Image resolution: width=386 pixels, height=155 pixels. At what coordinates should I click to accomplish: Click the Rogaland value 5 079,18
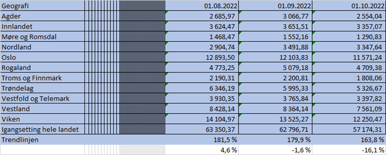(275, 67)
